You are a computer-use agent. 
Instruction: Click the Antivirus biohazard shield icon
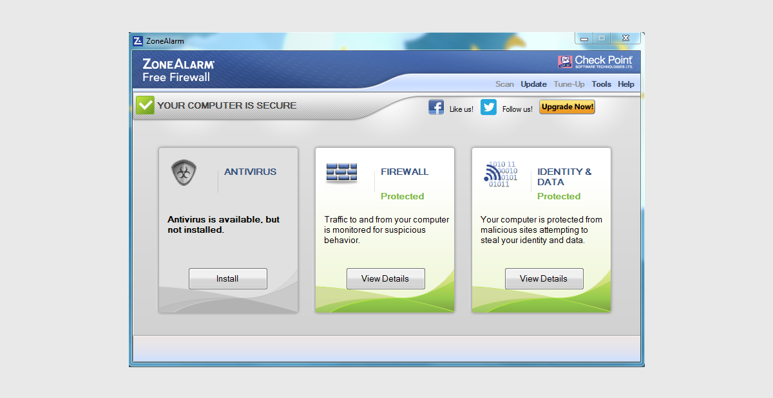click(x=184, y=173)
